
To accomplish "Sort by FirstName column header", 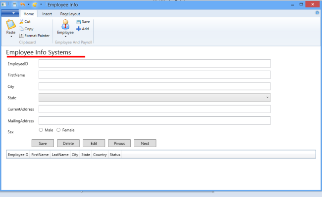I will (40, 155).
